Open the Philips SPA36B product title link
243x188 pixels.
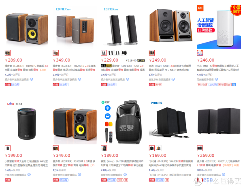pyautogui.click(x=171, y=163)
